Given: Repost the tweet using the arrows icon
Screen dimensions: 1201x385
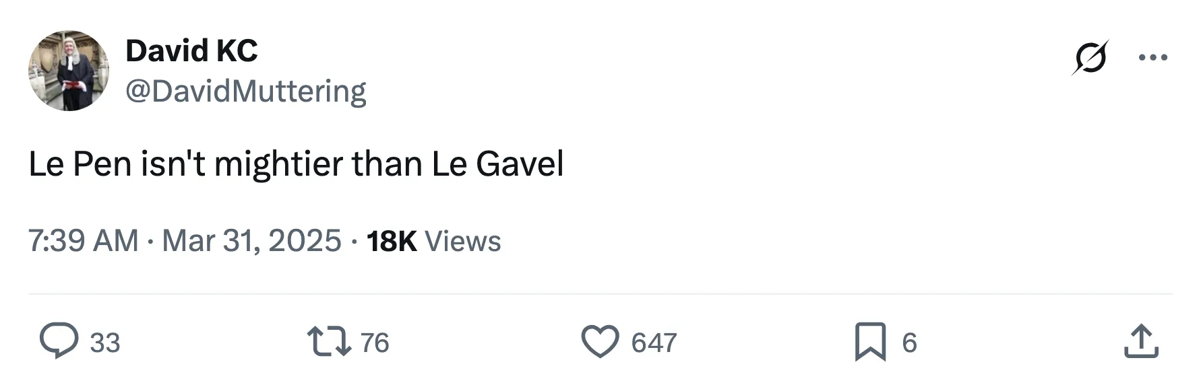Looking at the screenshot, I should coord(329,341).
